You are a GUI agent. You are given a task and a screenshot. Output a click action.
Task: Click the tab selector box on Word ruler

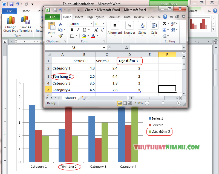pos(5,42)
